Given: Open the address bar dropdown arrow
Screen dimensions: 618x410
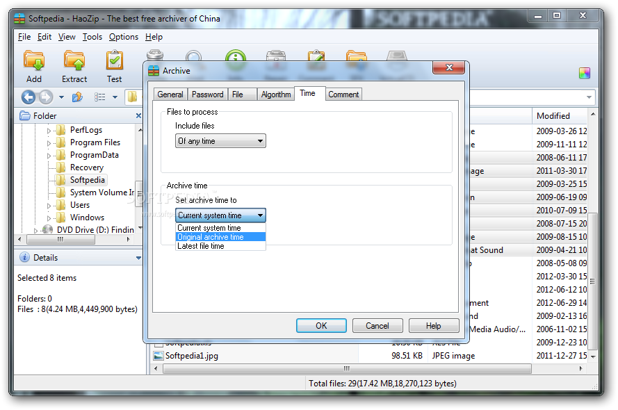Looking at the screenshot, I should (x=589, y=97).
